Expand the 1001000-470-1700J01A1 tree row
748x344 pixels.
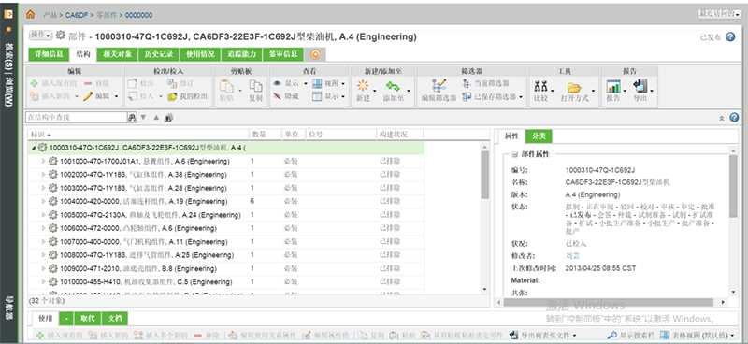tap(43, 162)
